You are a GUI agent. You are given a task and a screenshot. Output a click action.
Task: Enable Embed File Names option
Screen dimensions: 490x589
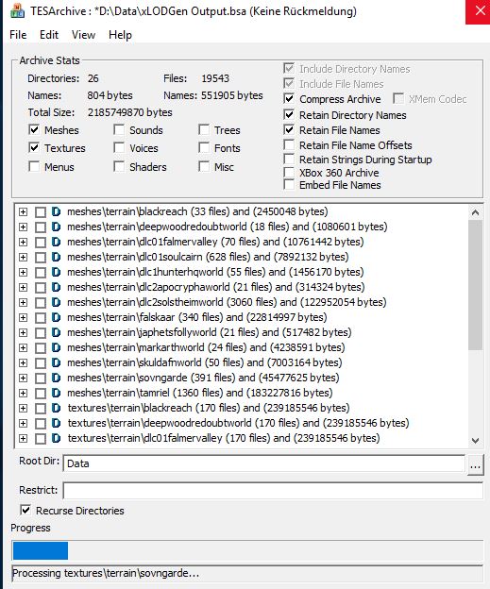point(289,185)
